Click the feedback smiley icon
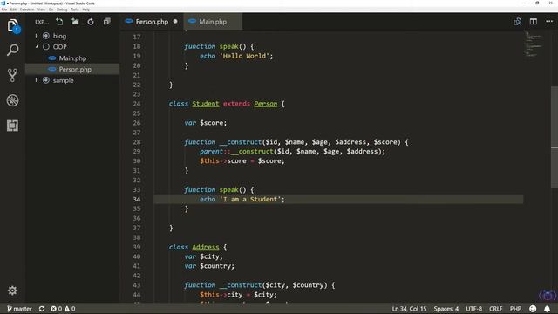558x314 pixels. (x=533, y=309)
